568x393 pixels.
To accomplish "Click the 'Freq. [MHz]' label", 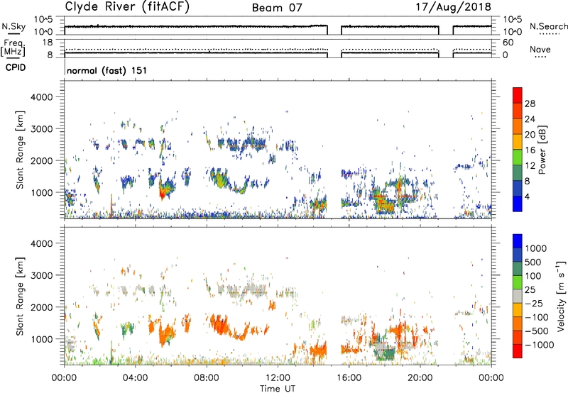I will point(13,48).
